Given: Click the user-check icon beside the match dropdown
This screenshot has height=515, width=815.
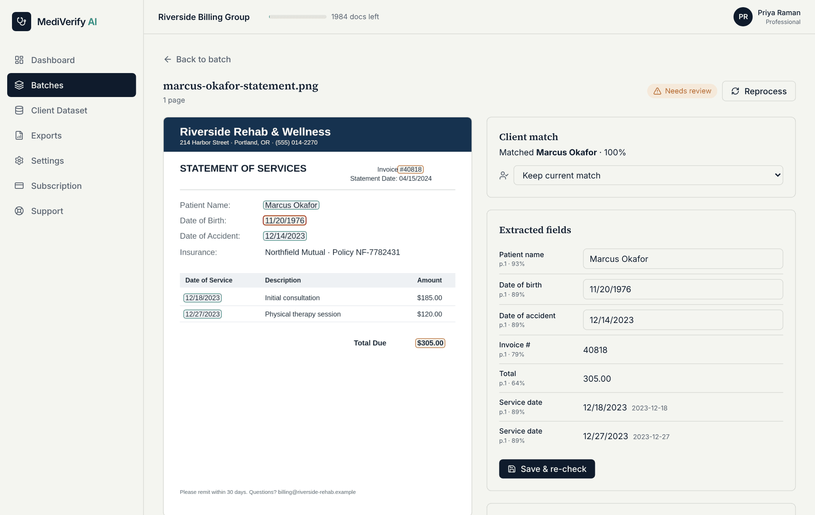Looking at the screenshot, I should point(504,175).
